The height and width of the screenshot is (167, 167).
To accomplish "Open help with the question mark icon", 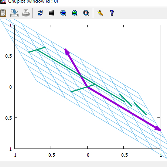I will pyautogui.click(x=112, y=13).
